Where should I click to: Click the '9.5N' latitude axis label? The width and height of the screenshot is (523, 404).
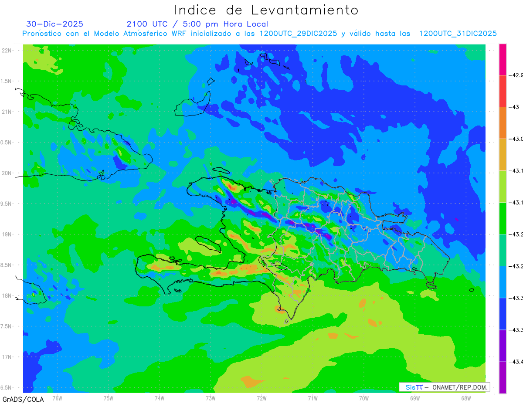click(7, 204)
